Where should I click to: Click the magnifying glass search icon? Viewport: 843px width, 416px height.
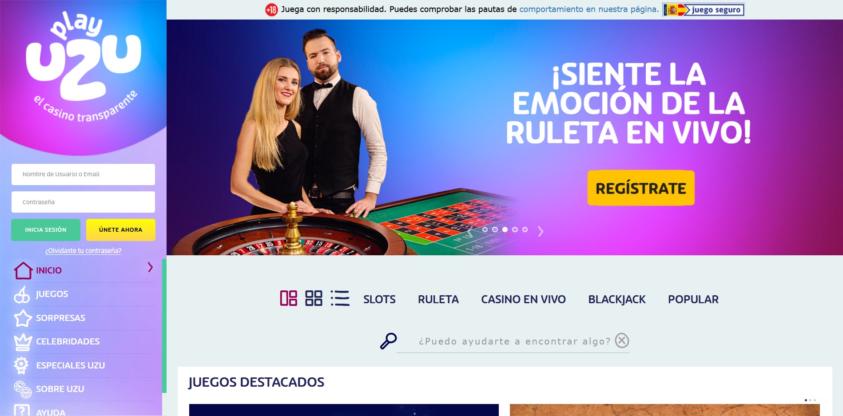388,341
